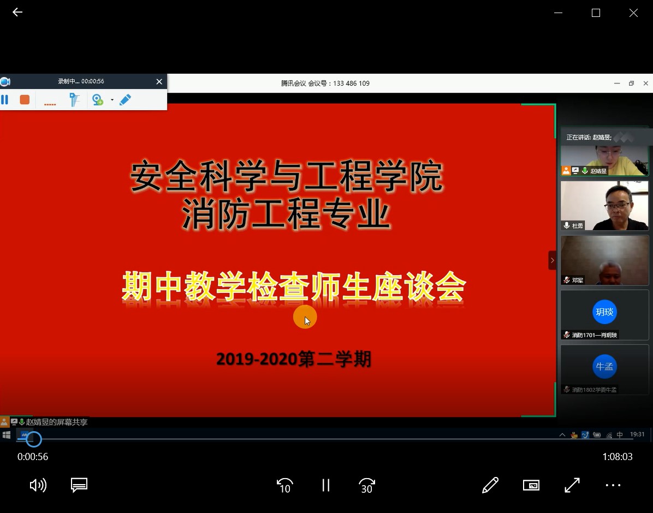This screenshot has width=653, height=513.
Task: Click the webcam add icon in recorder
Action: [98, 99]
